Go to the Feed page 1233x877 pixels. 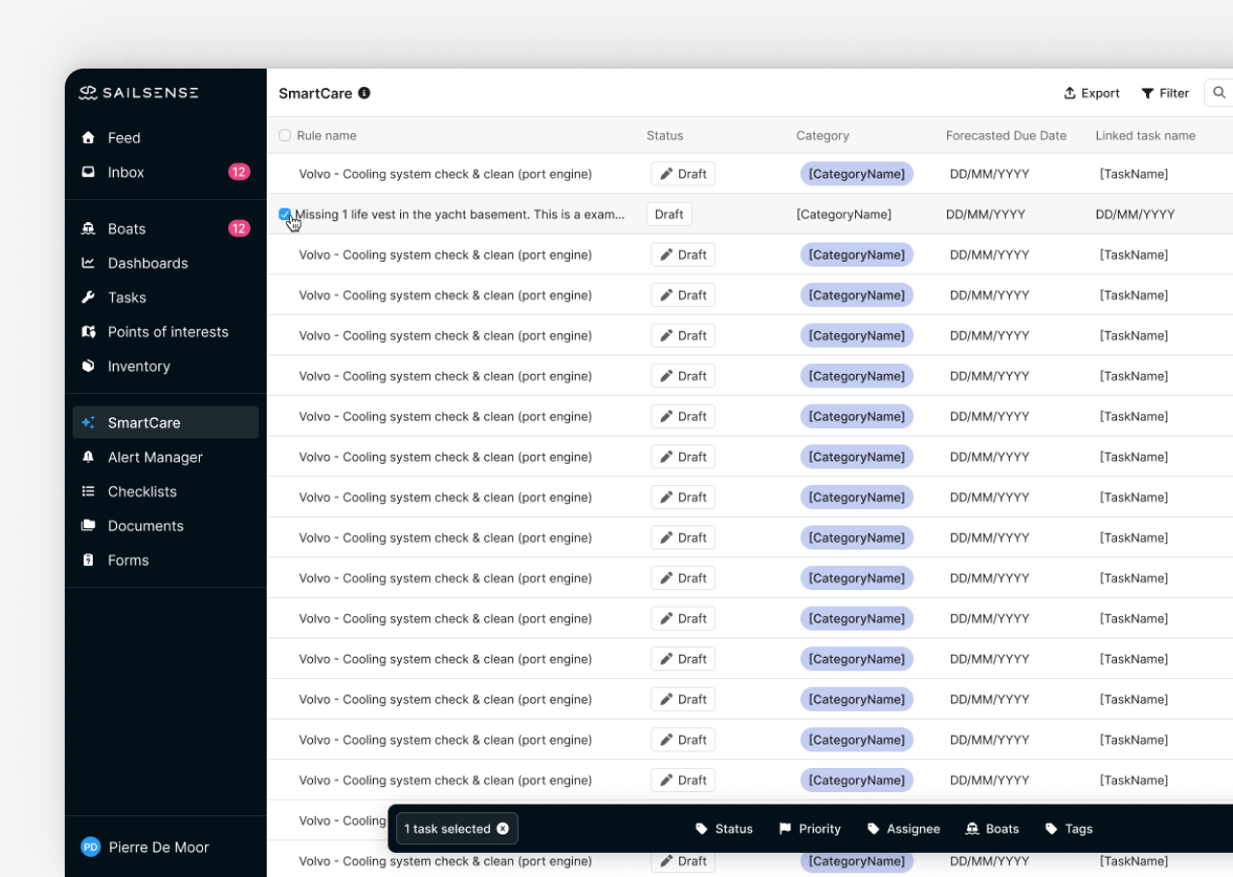click(x=124, y=137)
